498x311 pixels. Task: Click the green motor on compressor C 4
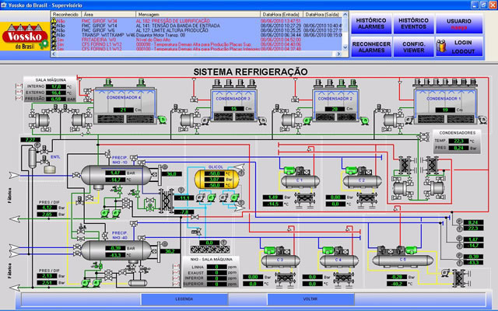(328, 250)
